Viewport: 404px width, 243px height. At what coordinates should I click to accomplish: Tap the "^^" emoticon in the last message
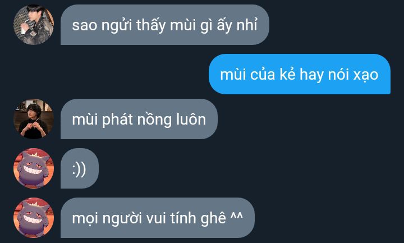point(237,216)
